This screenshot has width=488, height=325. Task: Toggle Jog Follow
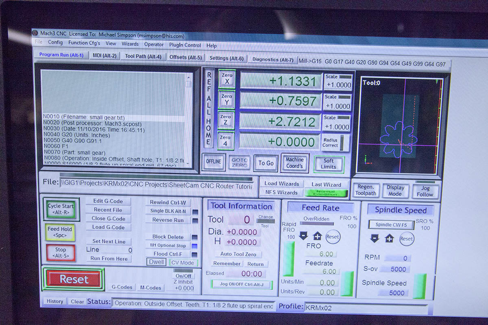425,191
